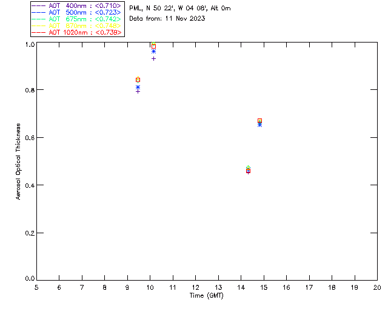This screenshot has height=311, width=388.
Task: Click the red square marker near time 9.5
Action: 138,80
